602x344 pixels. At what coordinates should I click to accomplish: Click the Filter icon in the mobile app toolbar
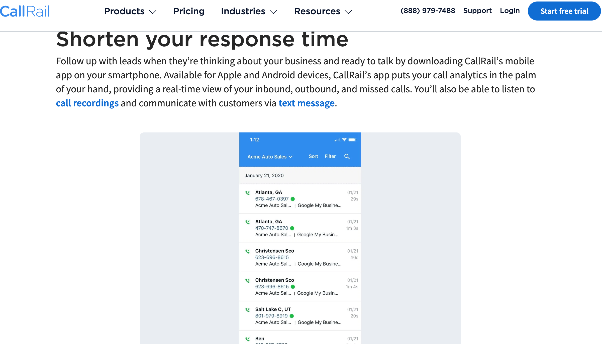coord(330,156)
